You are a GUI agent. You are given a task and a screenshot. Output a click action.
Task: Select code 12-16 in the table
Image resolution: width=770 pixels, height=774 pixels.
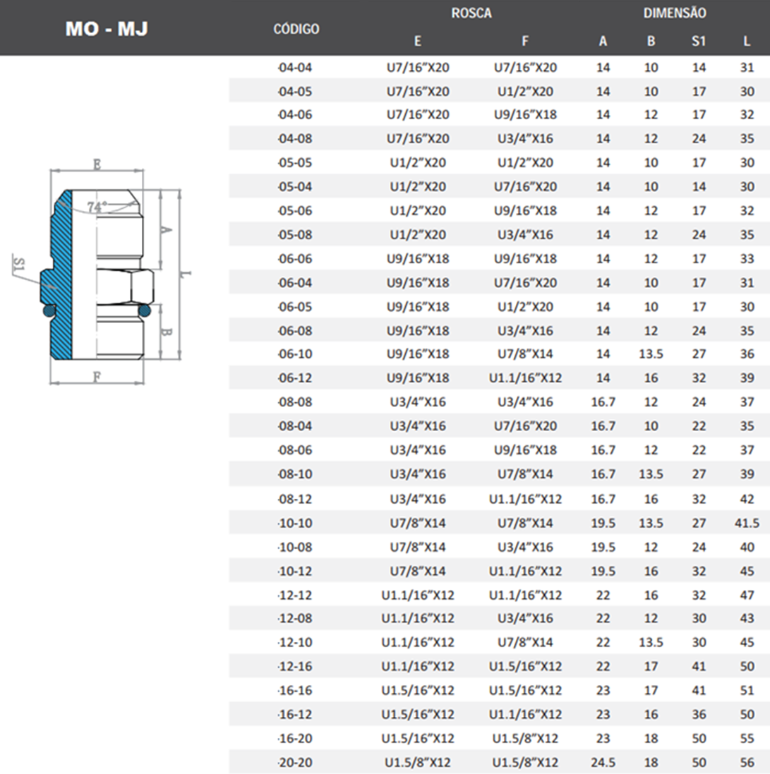tap(294, 667)
